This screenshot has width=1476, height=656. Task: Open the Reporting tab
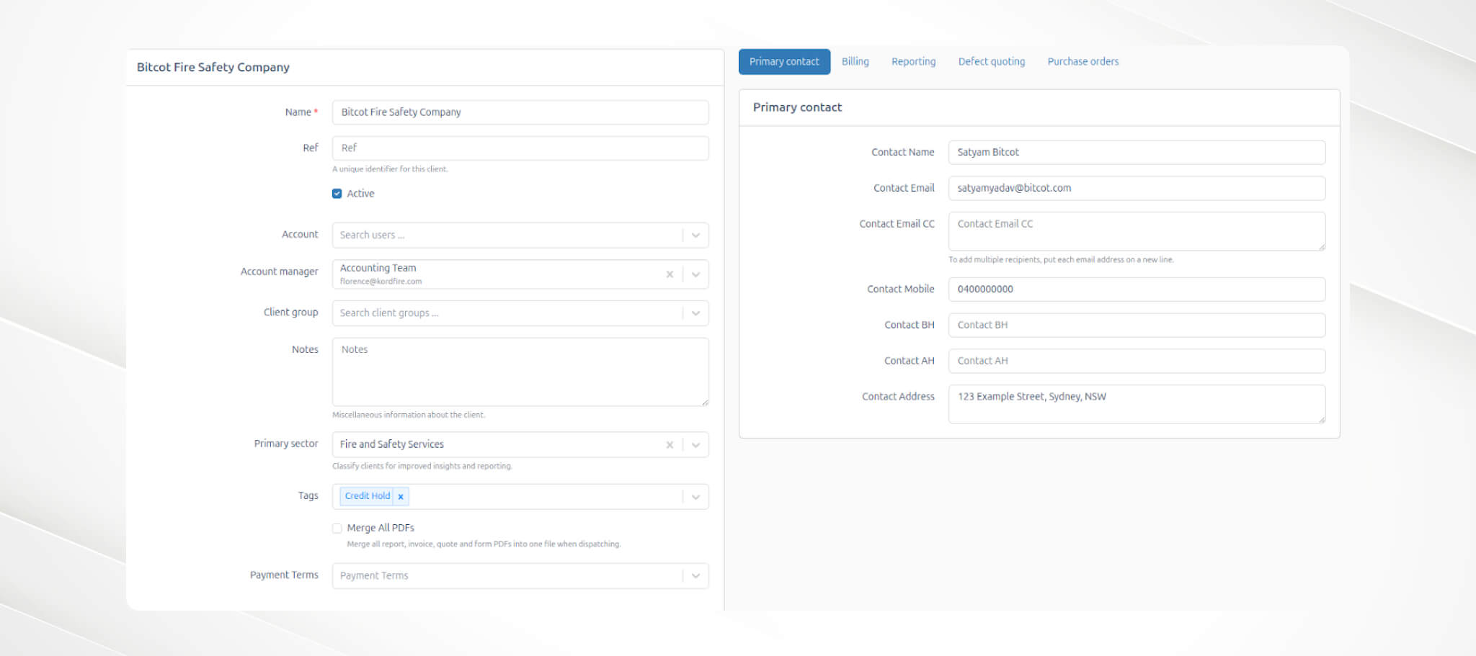click(x=912, y=61)
